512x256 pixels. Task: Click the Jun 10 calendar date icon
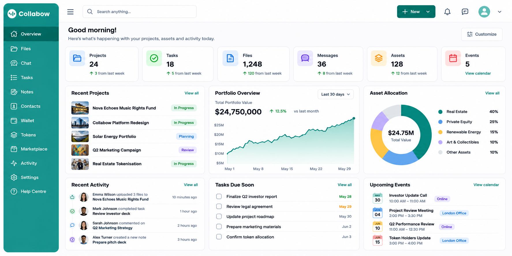coord(378,226)
